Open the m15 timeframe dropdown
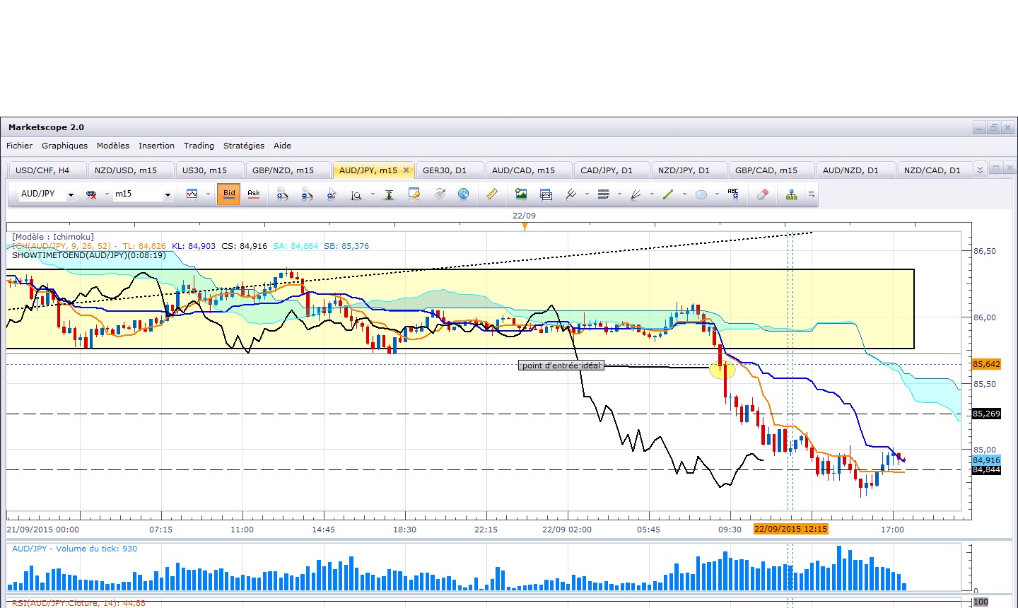1018x608 pixels. click(168, 194)
